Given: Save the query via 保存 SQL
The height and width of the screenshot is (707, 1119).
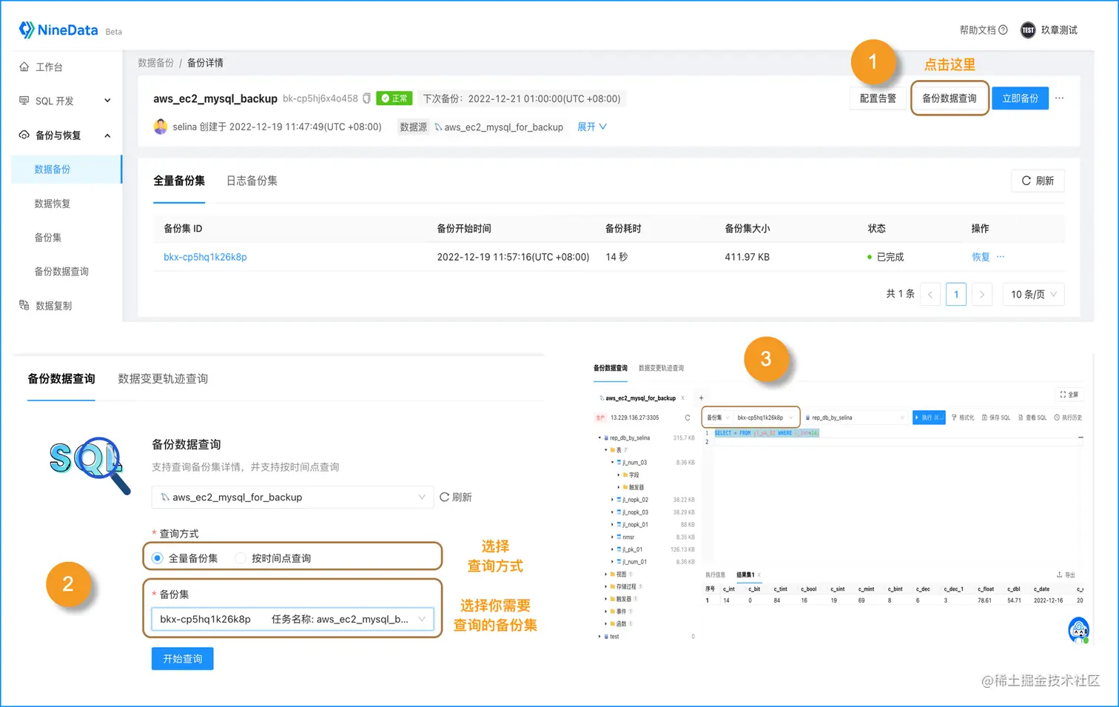Looking at the screenshot, I should pyautogui.click(x=996, y=417).
